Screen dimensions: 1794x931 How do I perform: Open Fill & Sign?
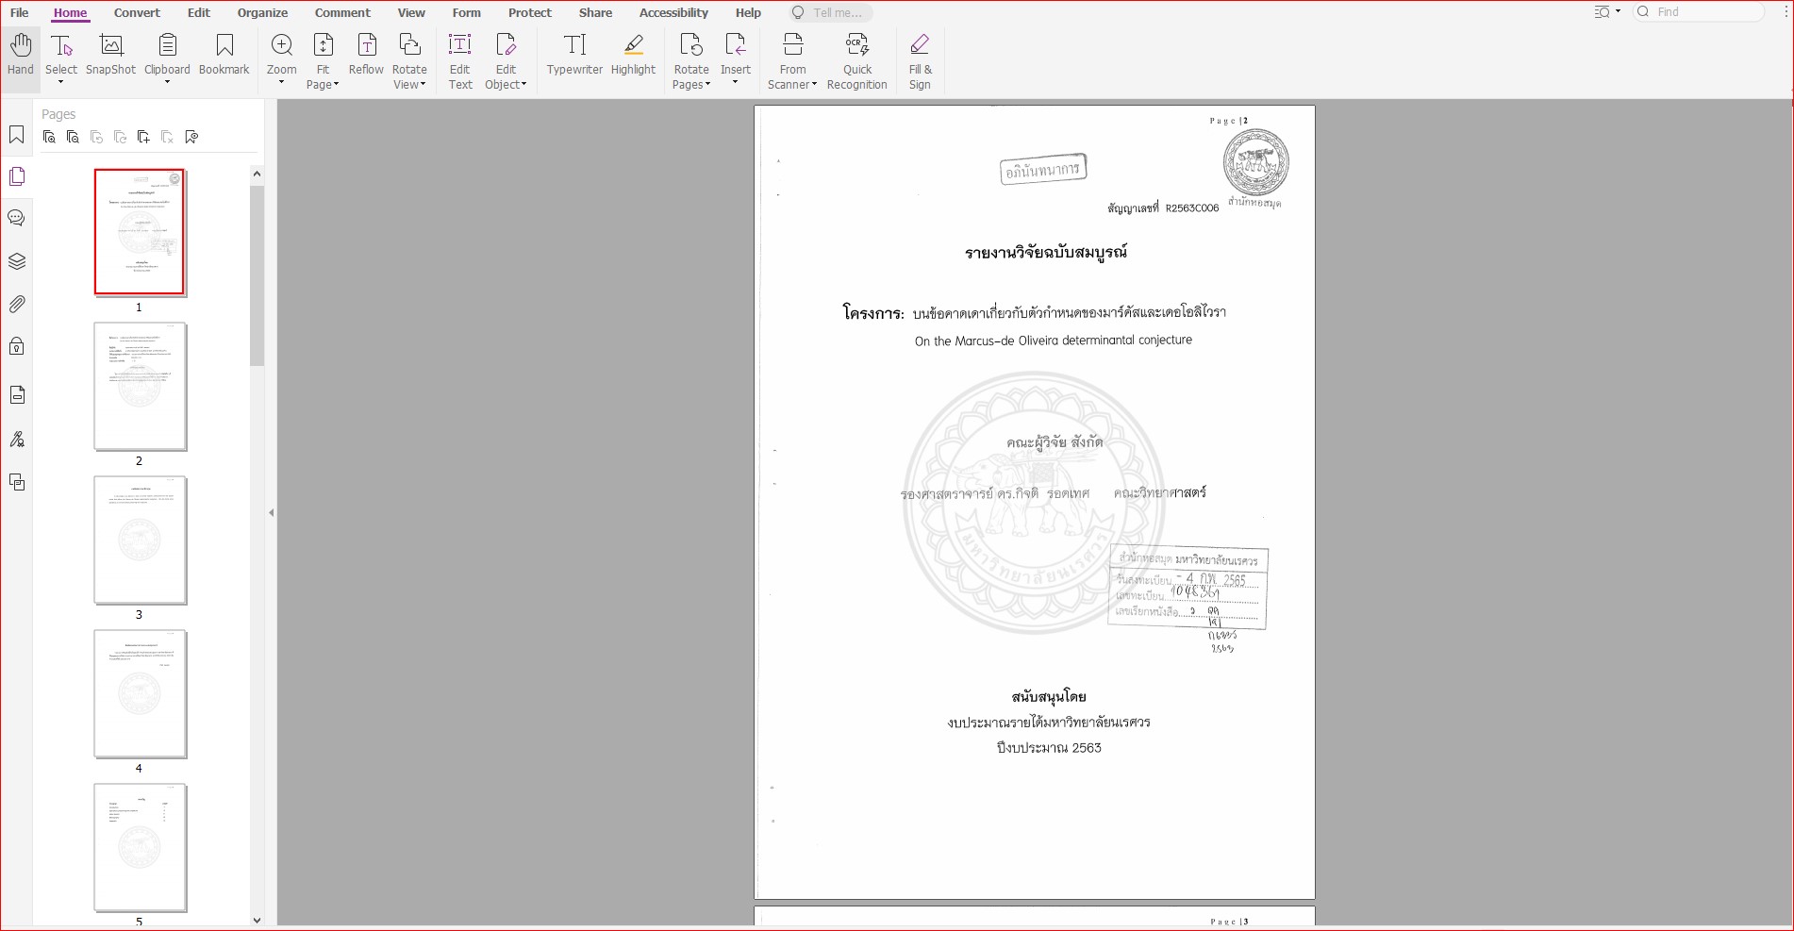920,61
